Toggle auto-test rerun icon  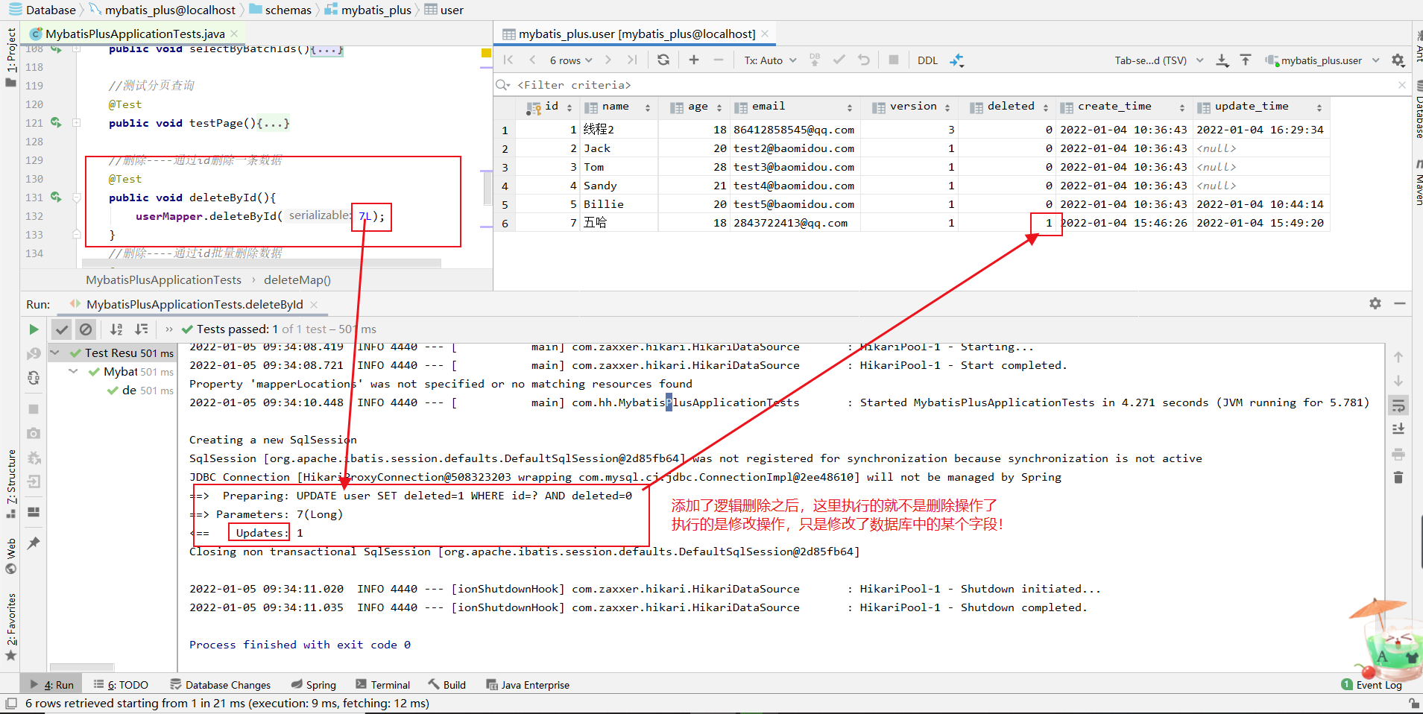[34, 378]
